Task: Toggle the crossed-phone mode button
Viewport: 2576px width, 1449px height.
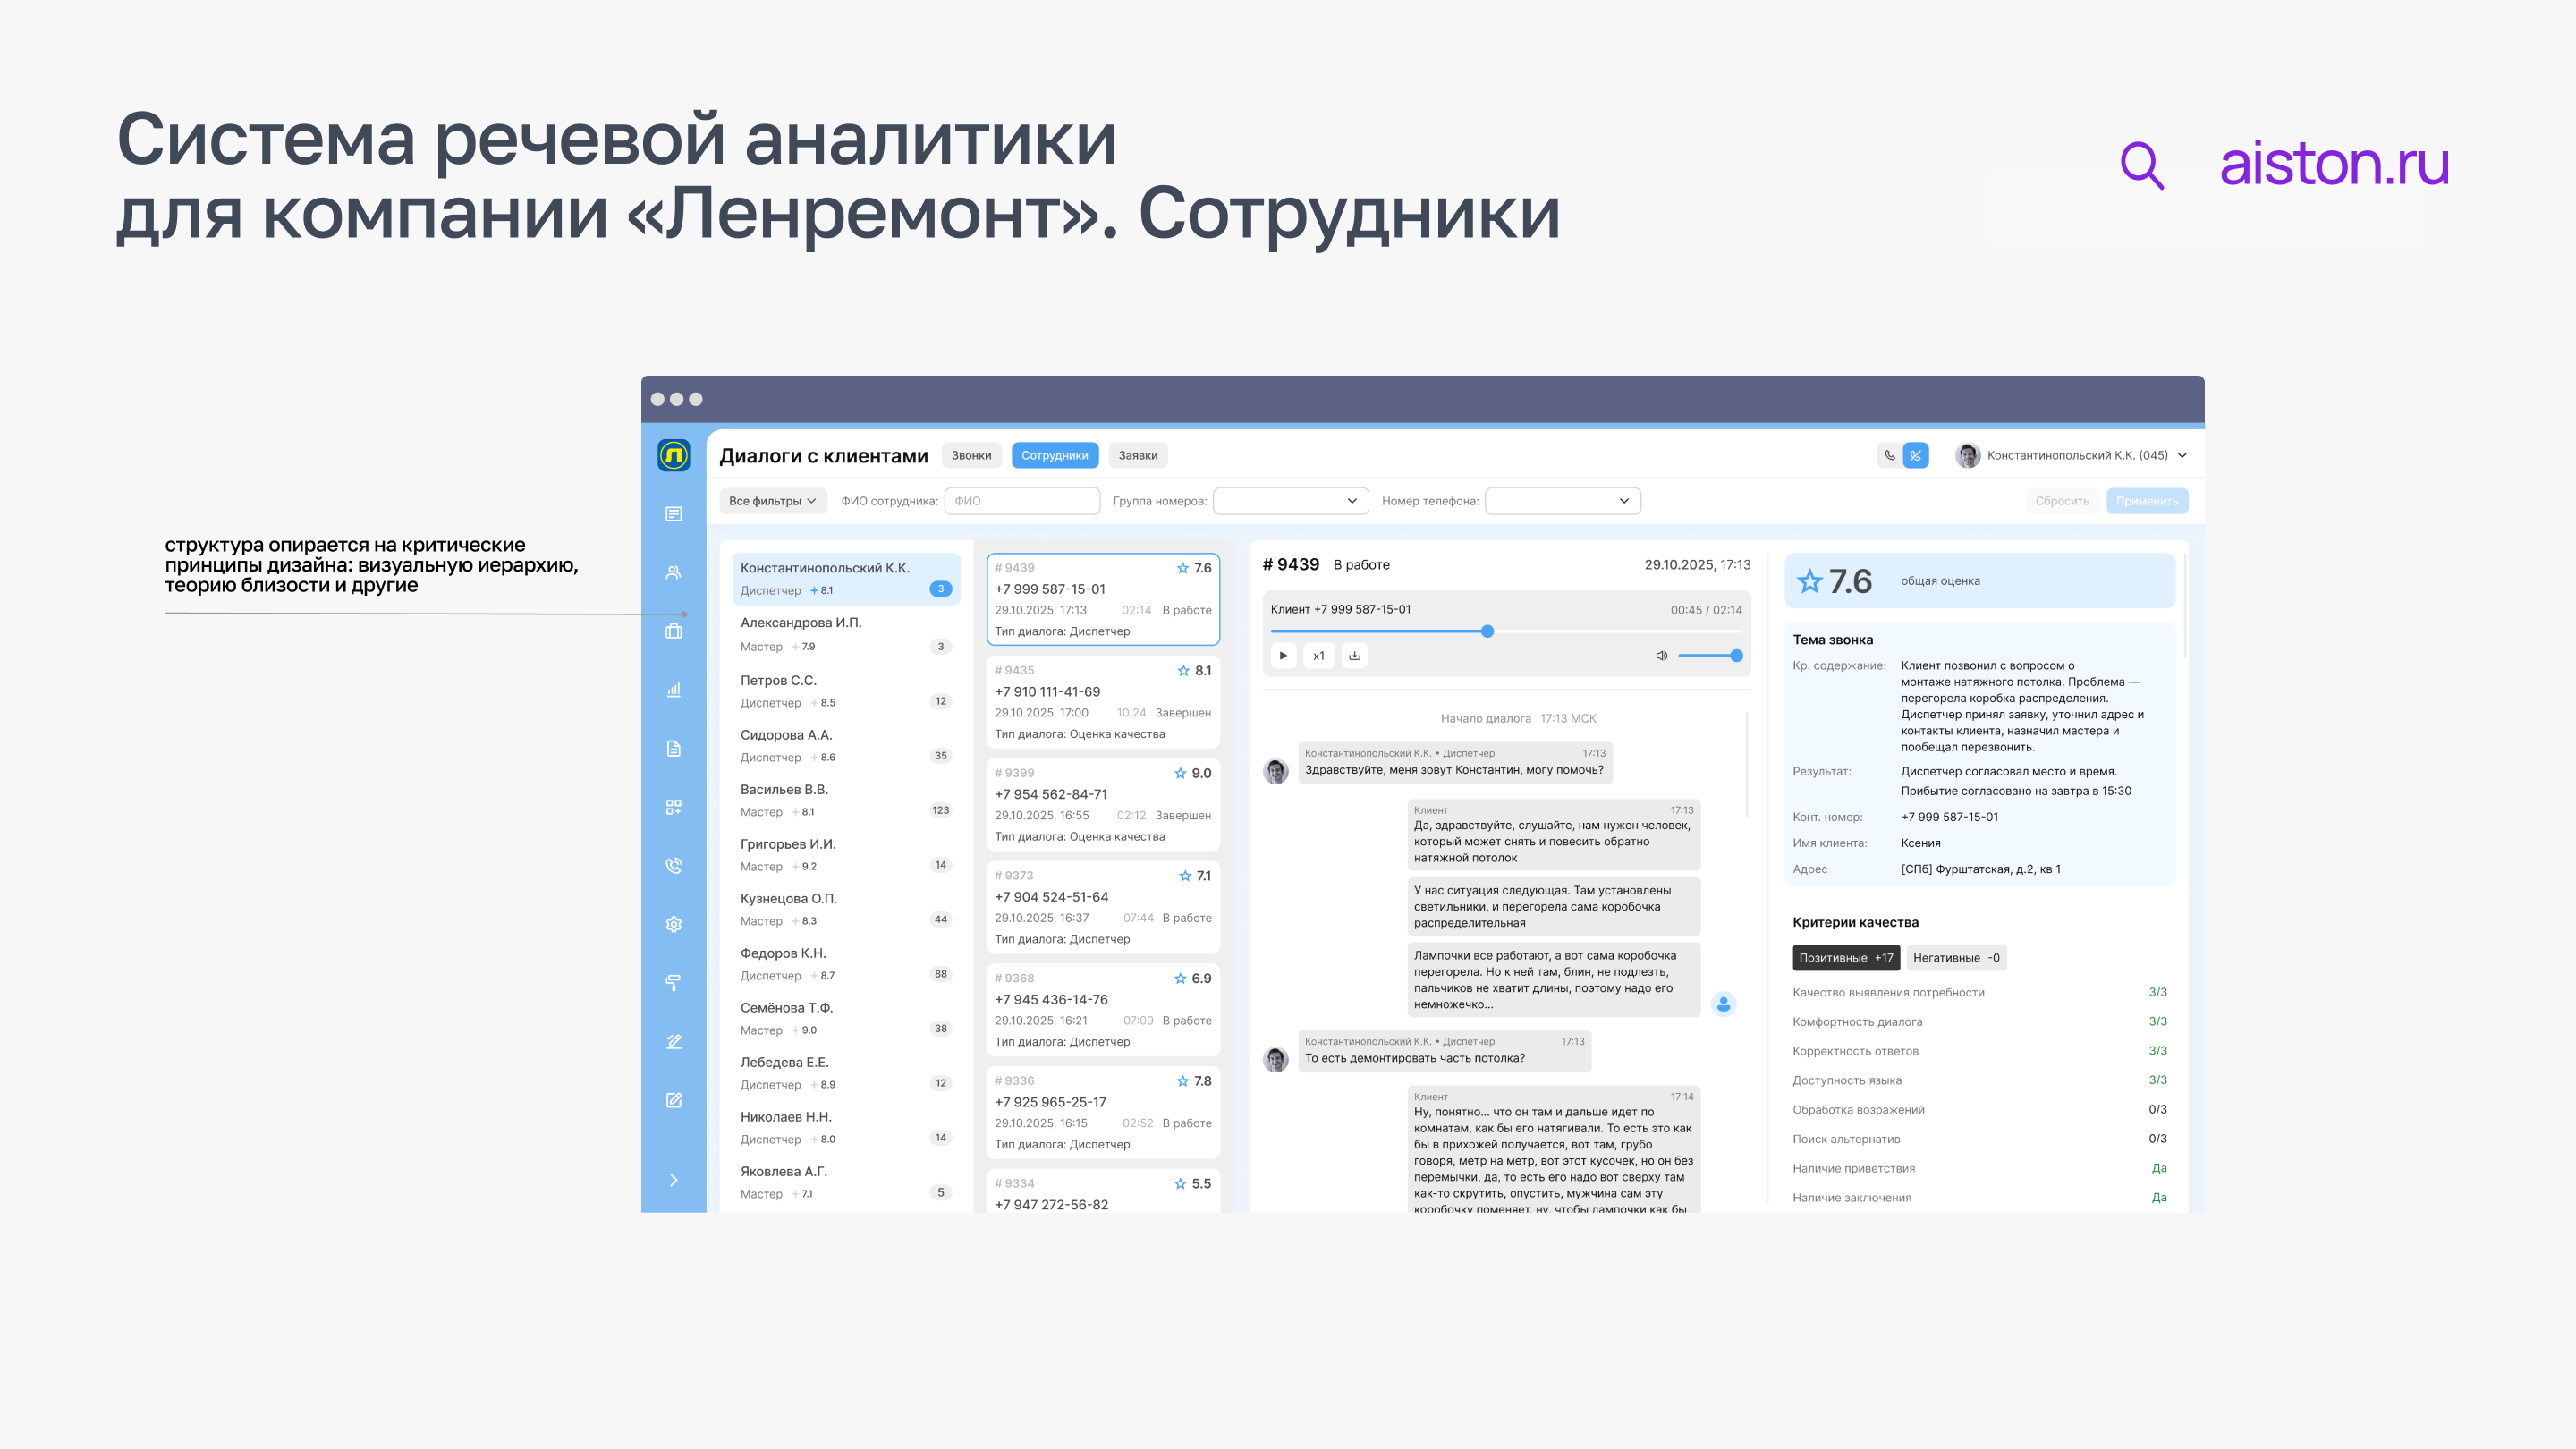Action: coord(1915,455)
